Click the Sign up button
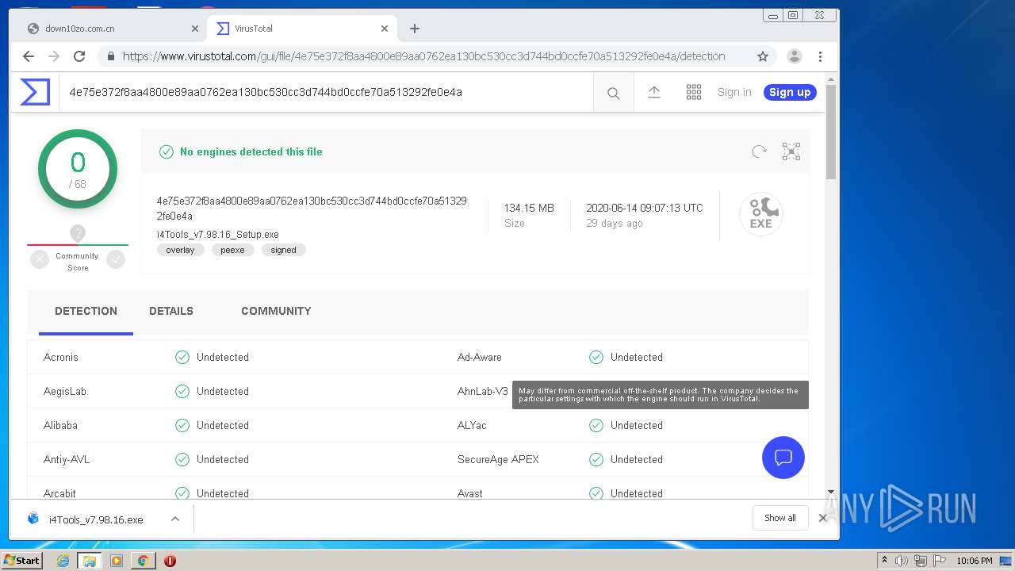This screenshot has height=571, width=1015. click(x=790, y=92)
